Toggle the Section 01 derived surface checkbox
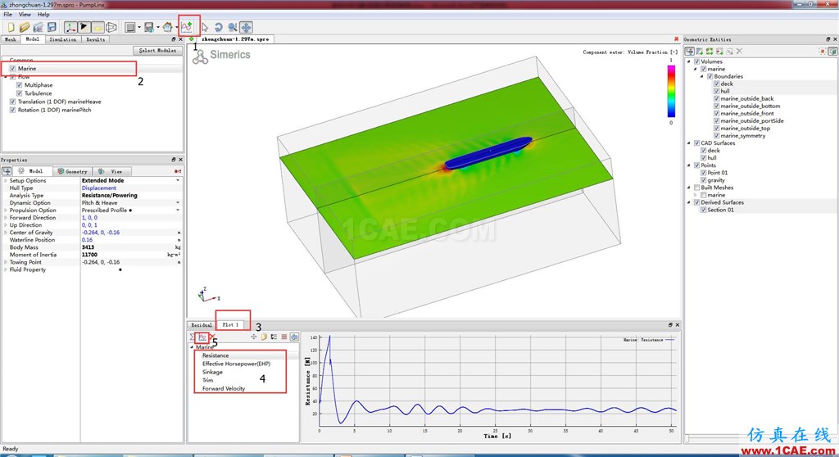This screenshot has height=457, width=839. (x=704, y=210)
